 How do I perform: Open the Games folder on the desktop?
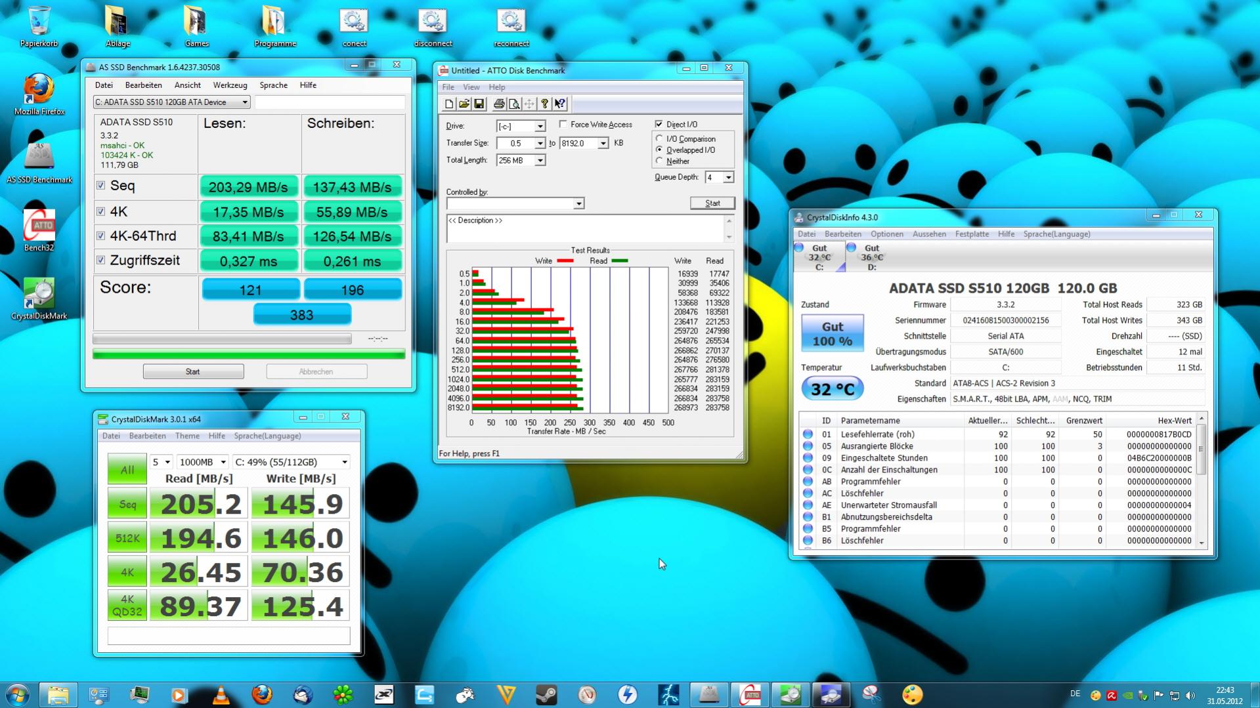[196, 27]
